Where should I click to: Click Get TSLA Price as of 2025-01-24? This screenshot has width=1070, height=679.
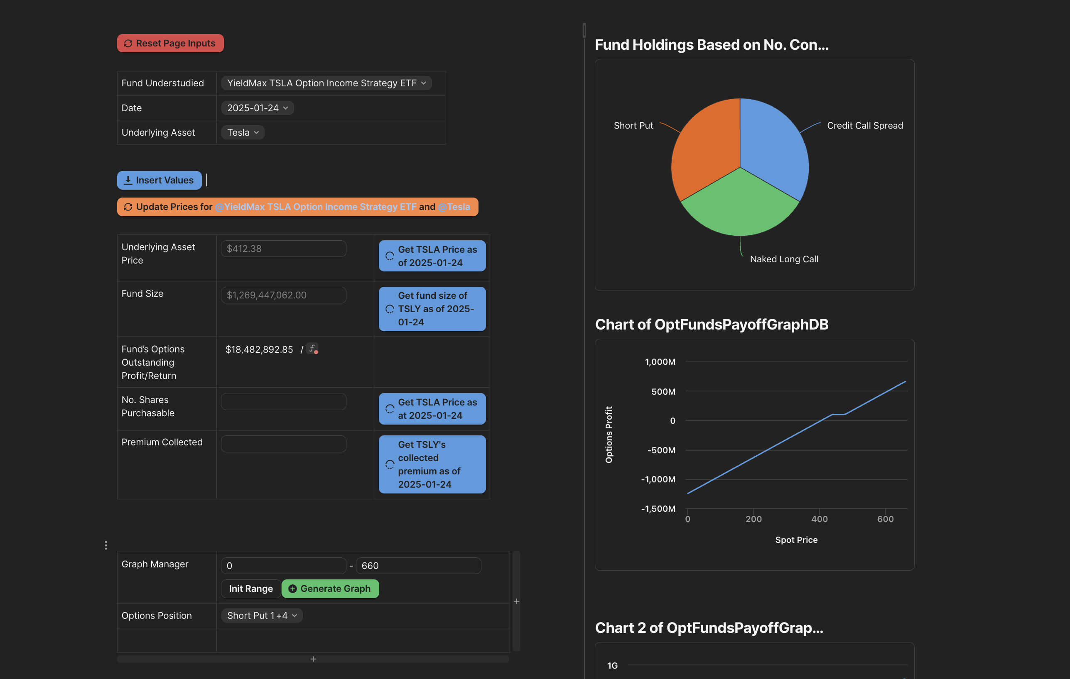pos(432,256)
